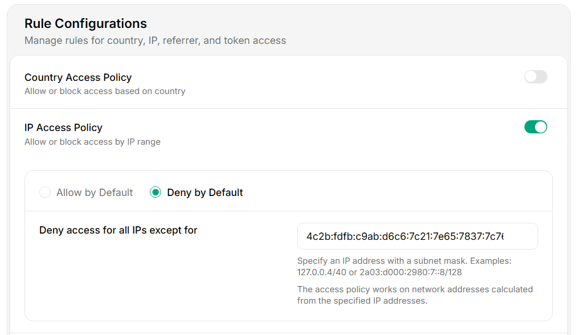Select the Allow by Default radio button

45,193
